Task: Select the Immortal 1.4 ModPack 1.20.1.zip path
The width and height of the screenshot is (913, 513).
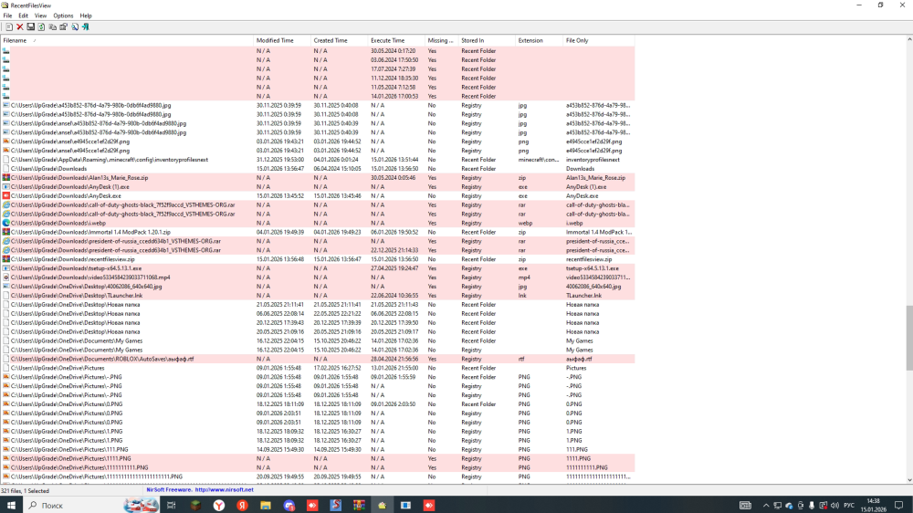Action: pyautogui.click(x=90, y=233)
